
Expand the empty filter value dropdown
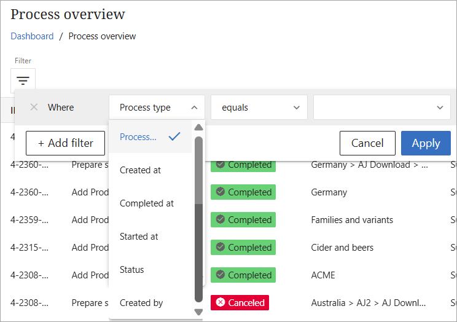pyautogui.click(x=381, y=108)
